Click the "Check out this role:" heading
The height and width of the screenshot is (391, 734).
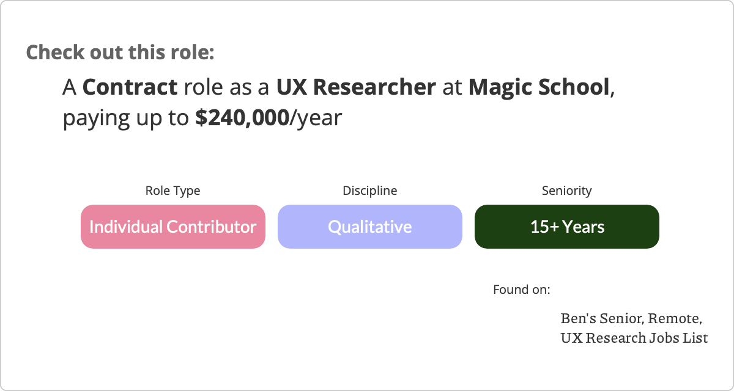(x=120, y=52)
